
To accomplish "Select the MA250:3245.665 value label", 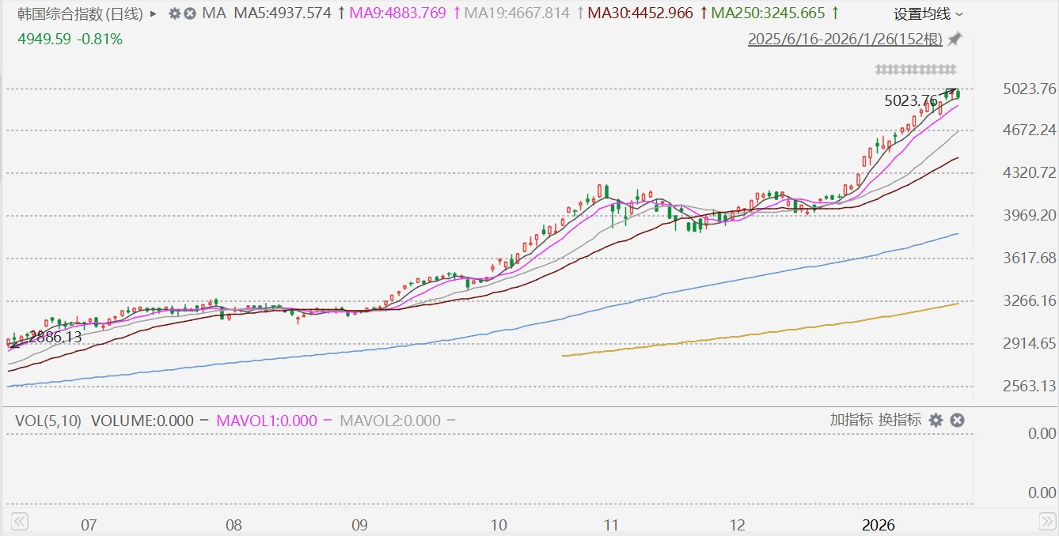I will tap(768, 13).
